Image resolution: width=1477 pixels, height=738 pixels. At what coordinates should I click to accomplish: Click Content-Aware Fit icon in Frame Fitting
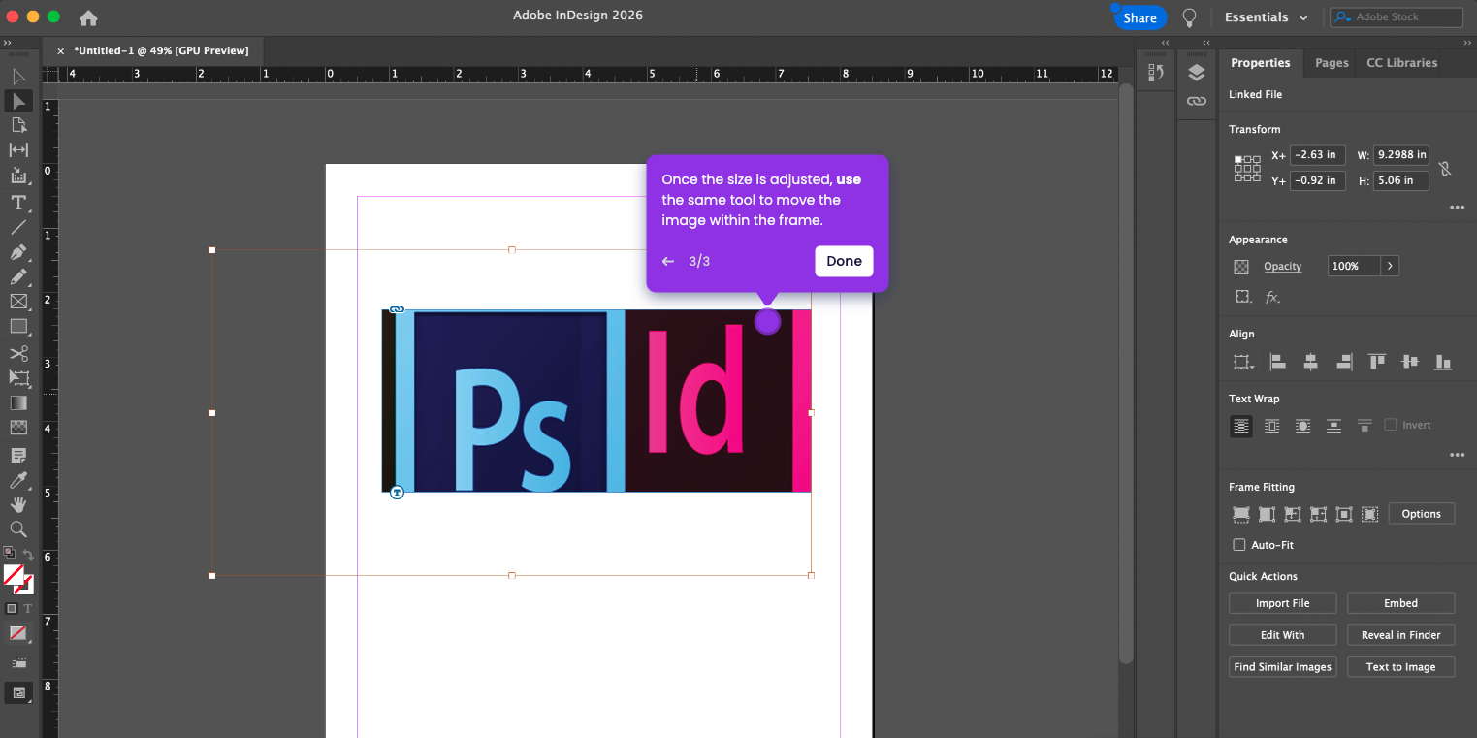(1369, 514)
